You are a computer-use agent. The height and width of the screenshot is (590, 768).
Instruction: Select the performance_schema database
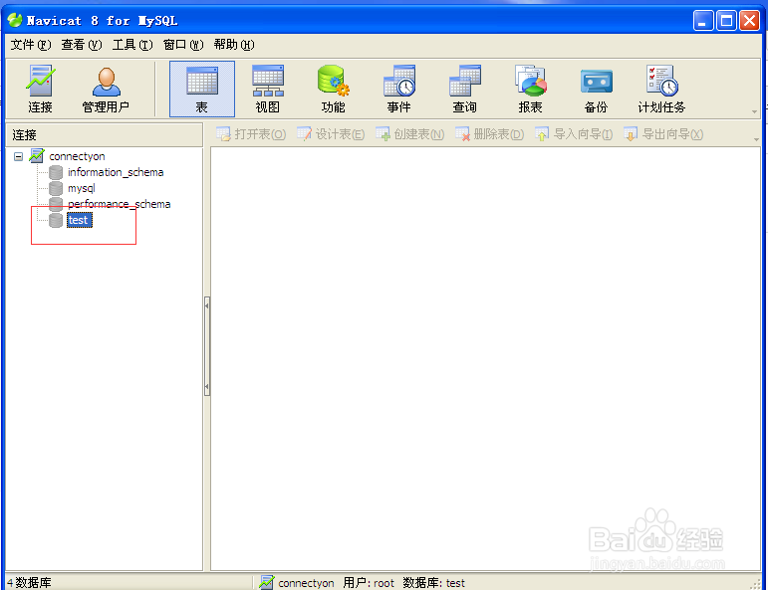point(119,204)
